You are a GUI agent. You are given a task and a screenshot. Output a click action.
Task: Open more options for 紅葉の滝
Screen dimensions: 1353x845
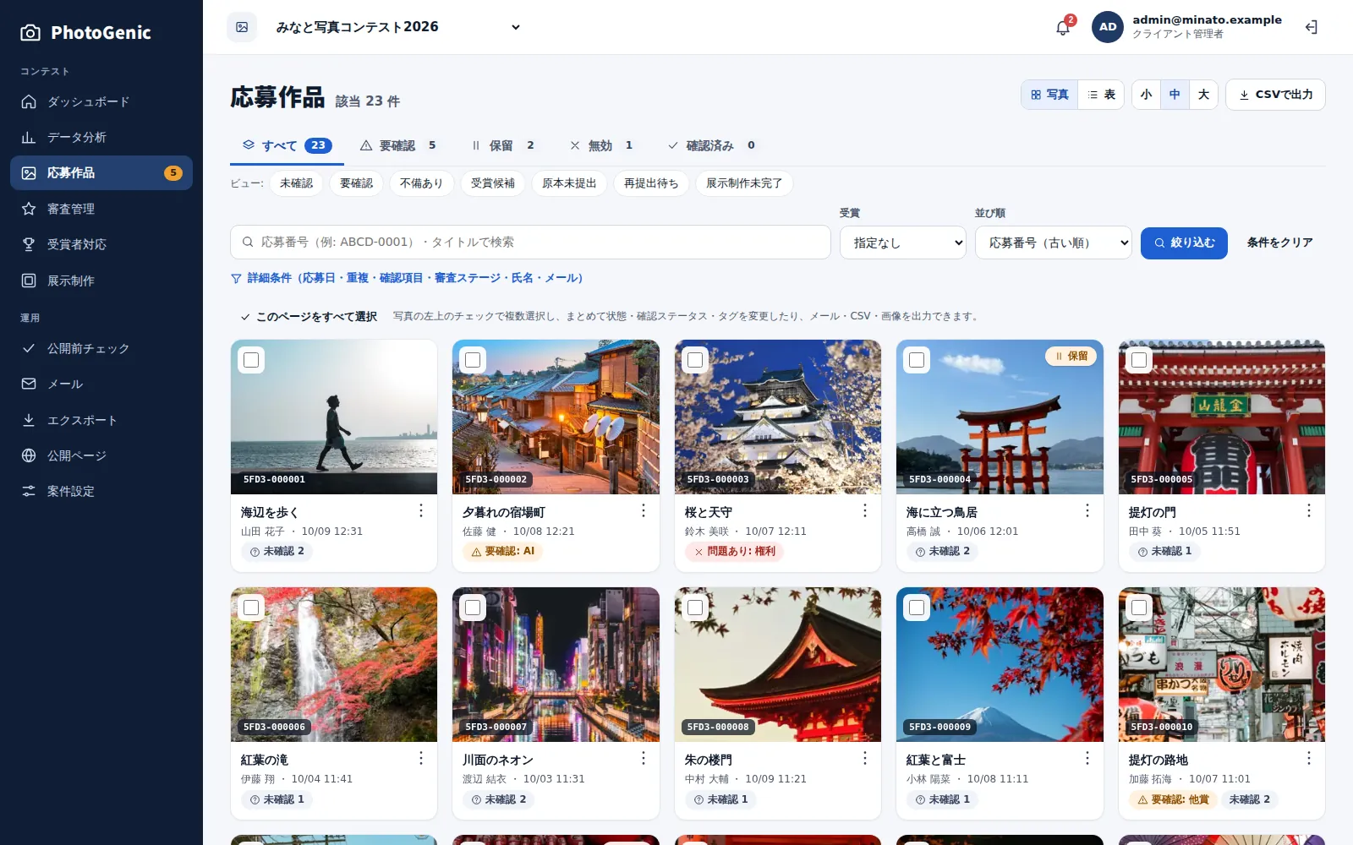pyautogui.click(x=421, y=759)
